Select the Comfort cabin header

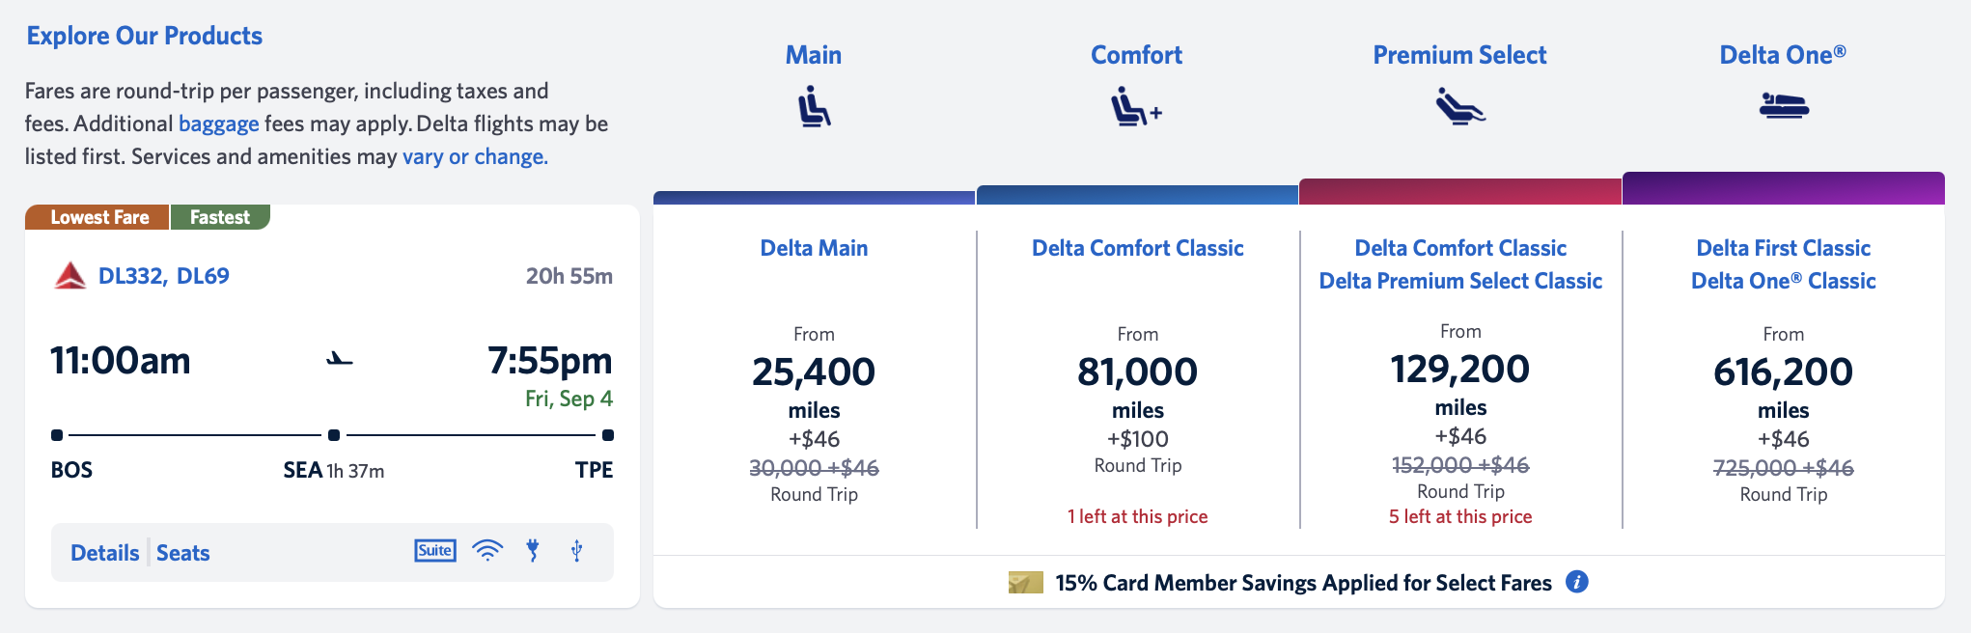coord(1135,55)
